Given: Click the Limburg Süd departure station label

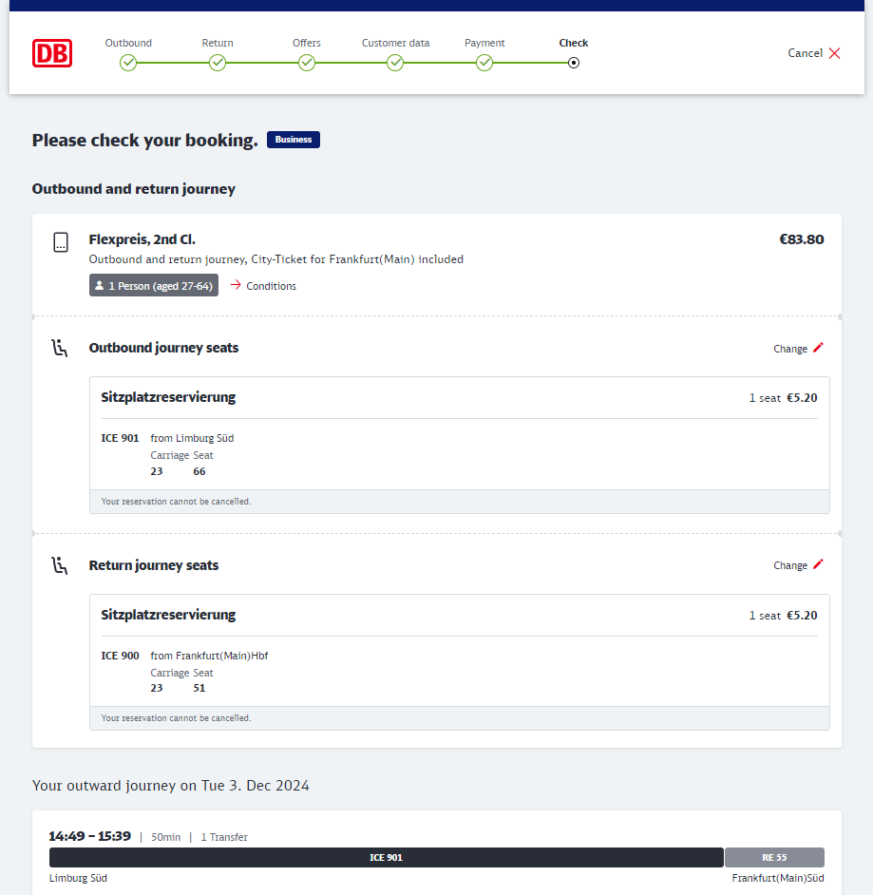Looking at the screenshot, I should pos(78,878).
